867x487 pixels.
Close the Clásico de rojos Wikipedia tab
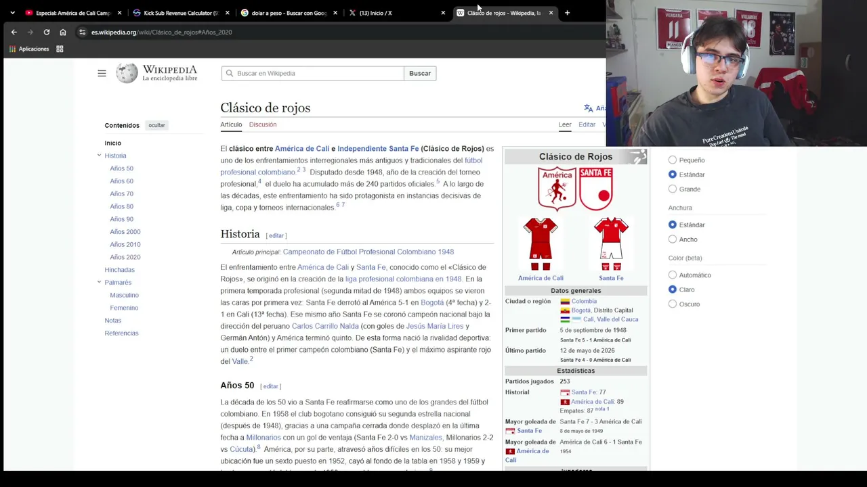[x=551, y=13]
